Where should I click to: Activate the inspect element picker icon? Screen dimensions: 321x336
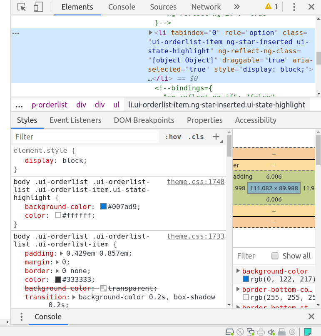21,7
